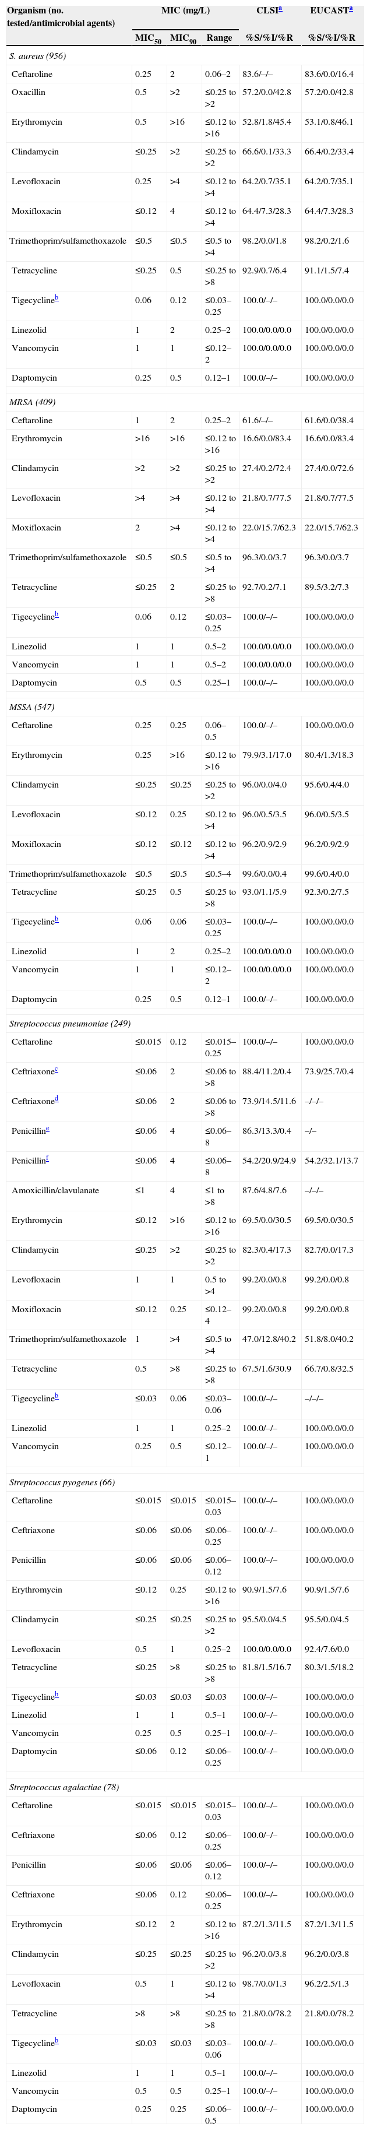The image size is (370, 2130).
Task: Click Tigecycline footnote b in MSSA section
Action: click(57, 918)
